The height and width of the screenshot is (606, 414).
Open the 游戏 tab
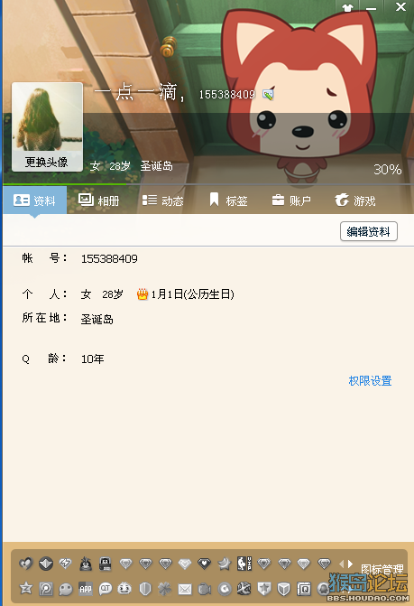355,200
